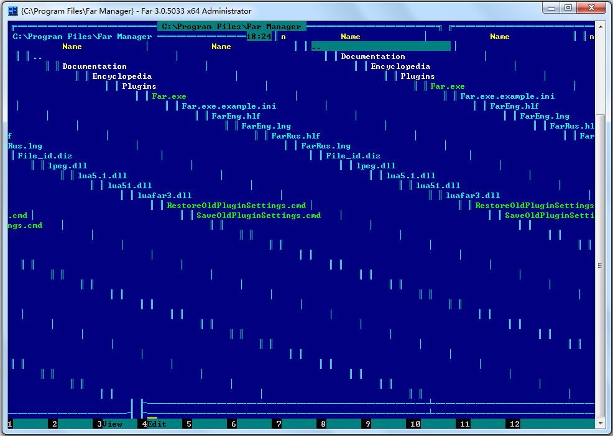Click the scrollbar down arrow
613x436 pixels.
tap(600, 424)
